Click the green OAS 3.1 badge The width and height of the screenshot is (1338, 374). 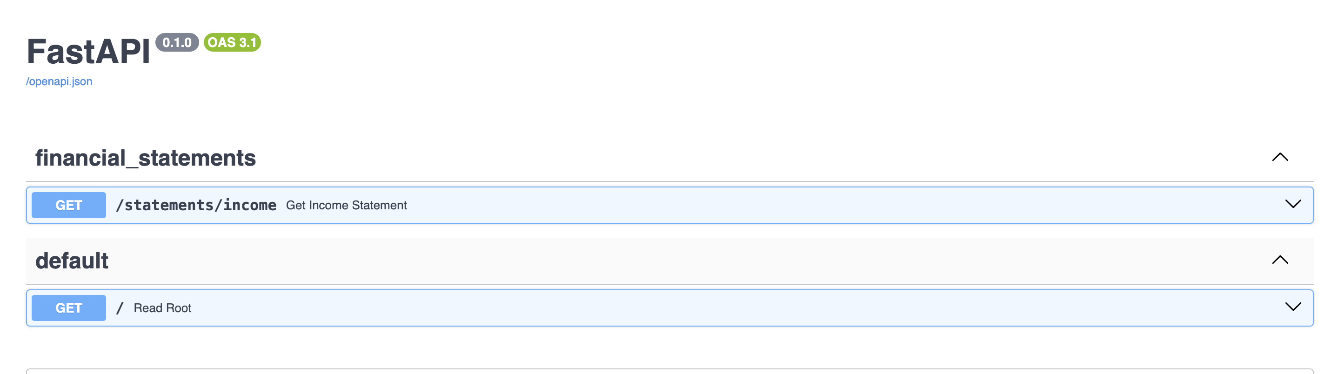tap(232, 43)
